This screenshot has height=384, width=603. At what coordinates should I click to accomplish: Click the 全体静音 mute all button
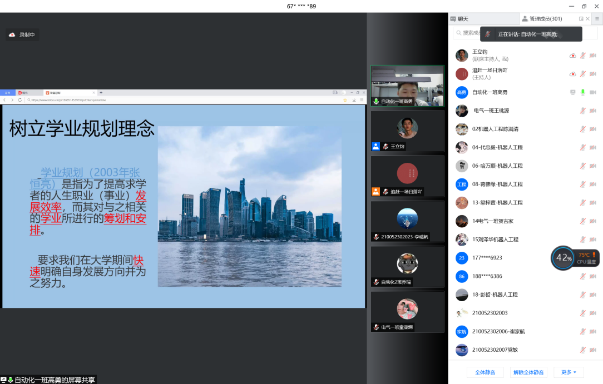click(485, 372)
